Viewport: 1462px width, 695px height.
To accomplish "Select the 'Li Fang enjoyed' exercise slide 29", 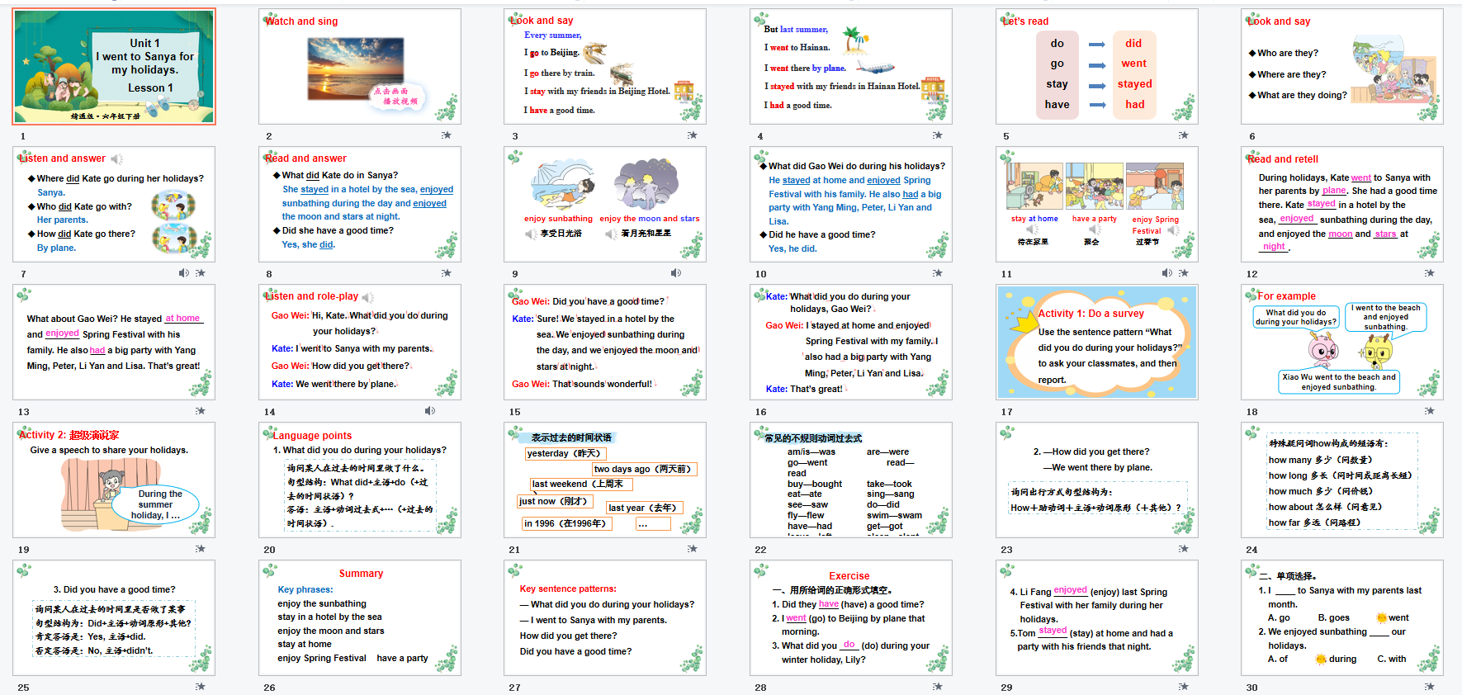I will click(1097, 618).
